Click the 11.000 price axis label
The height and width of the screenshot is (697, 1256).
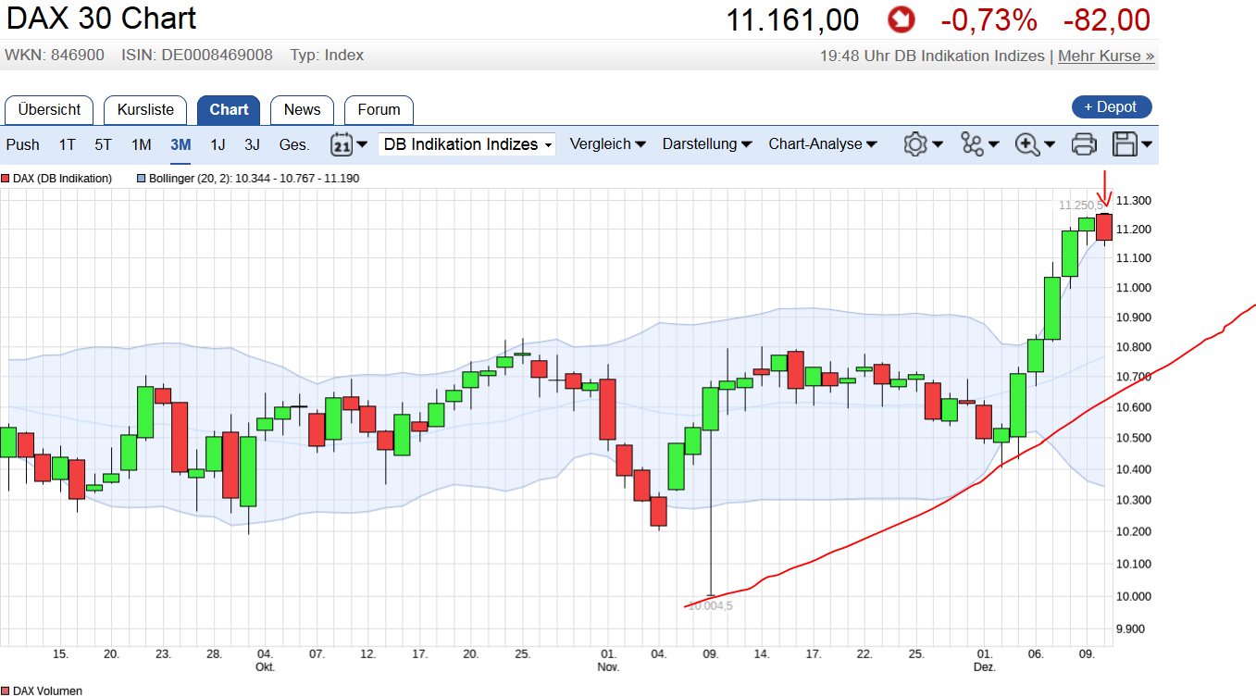pyautogui.click(x=1134, y=288)
